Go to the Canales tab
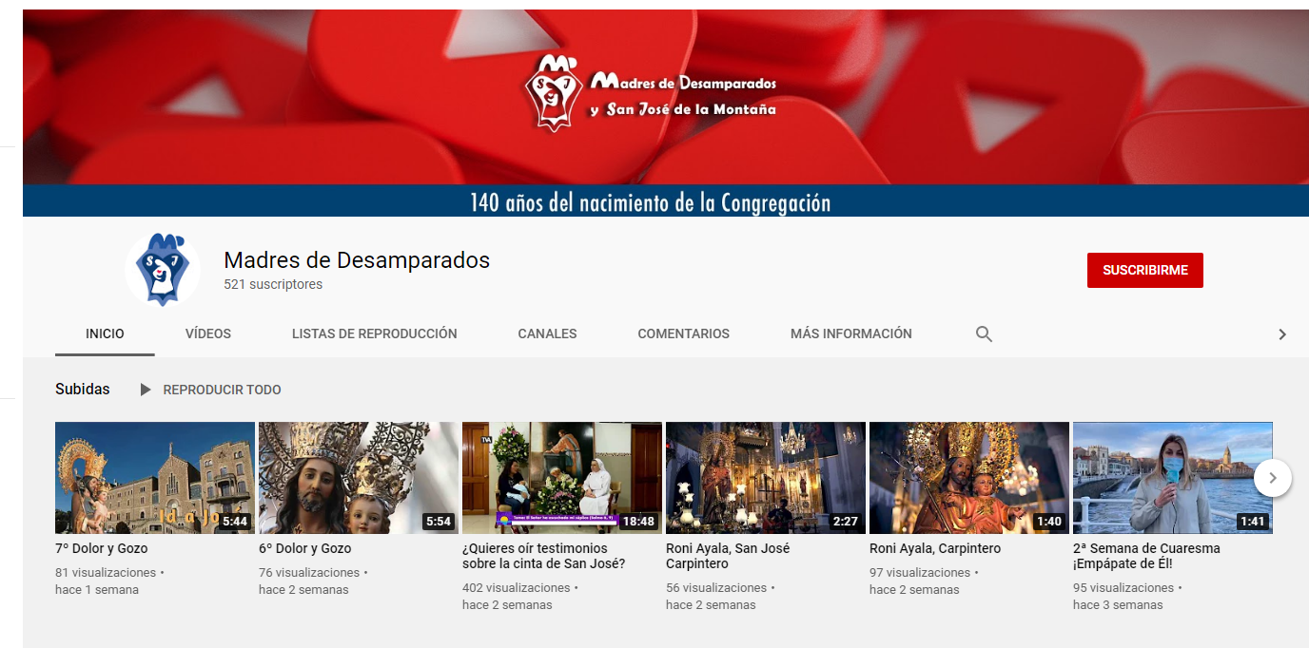This screenshot has width=1309, height=648. pyautogui.click(x=547, y=334)
